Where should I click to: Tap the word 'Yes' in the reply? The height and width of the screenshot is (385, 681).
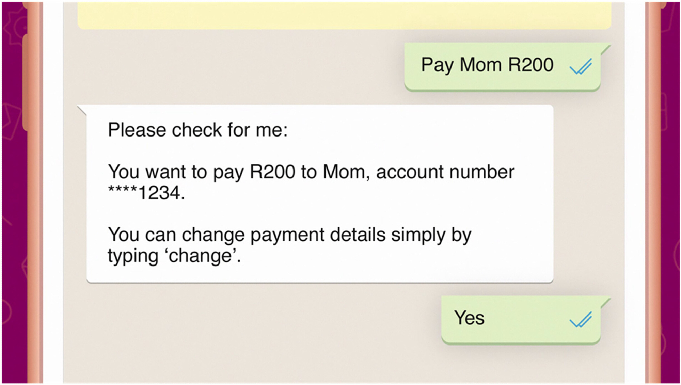(469, 318)
